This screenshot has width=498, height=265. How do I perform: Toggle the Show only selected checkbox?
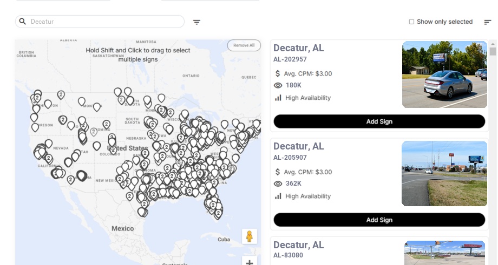pyautogui.click(x=411, y=22)
